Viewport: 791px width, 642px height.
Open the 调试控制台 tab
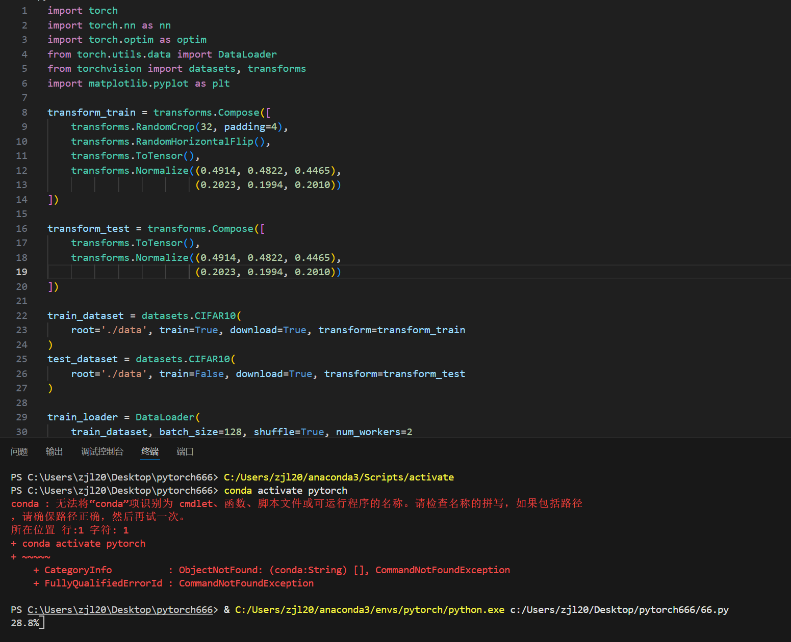tap(102, 451)
